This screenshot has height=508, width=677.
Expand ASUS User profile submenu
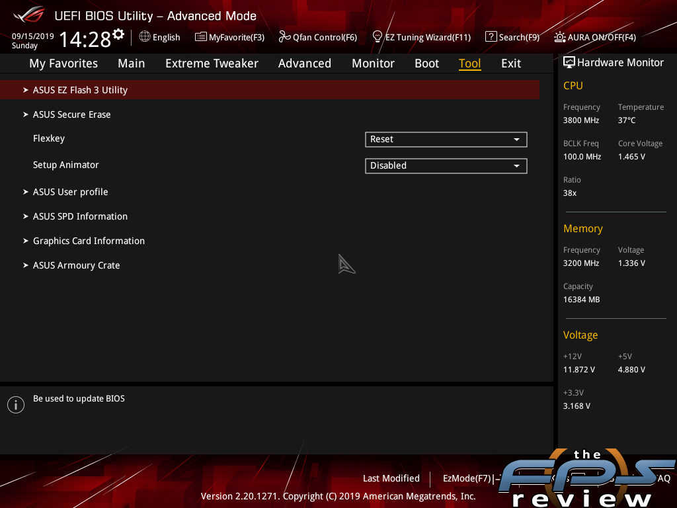70,192
